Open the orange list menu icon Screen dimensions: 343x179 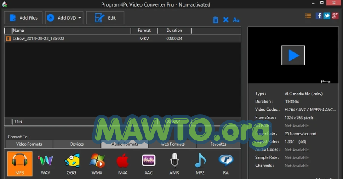click(308, 16)
